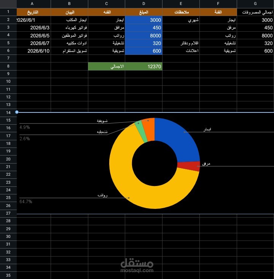
Task: Select the فواتير كهرباء cell
Action: pos(69,28)
